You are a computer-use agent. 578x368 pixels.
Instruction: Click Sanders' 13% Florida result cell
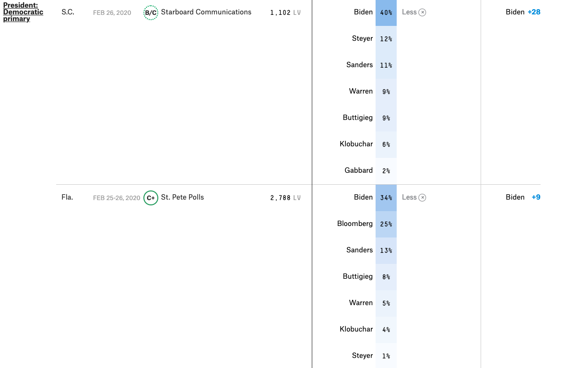(x=386, y=250)
